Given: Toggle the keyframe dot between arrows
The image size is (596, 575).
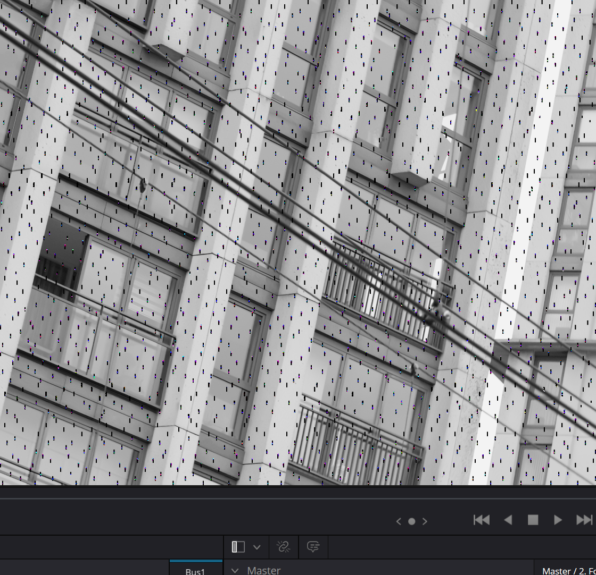Looking at the screenshot, I should click(412, 521).
